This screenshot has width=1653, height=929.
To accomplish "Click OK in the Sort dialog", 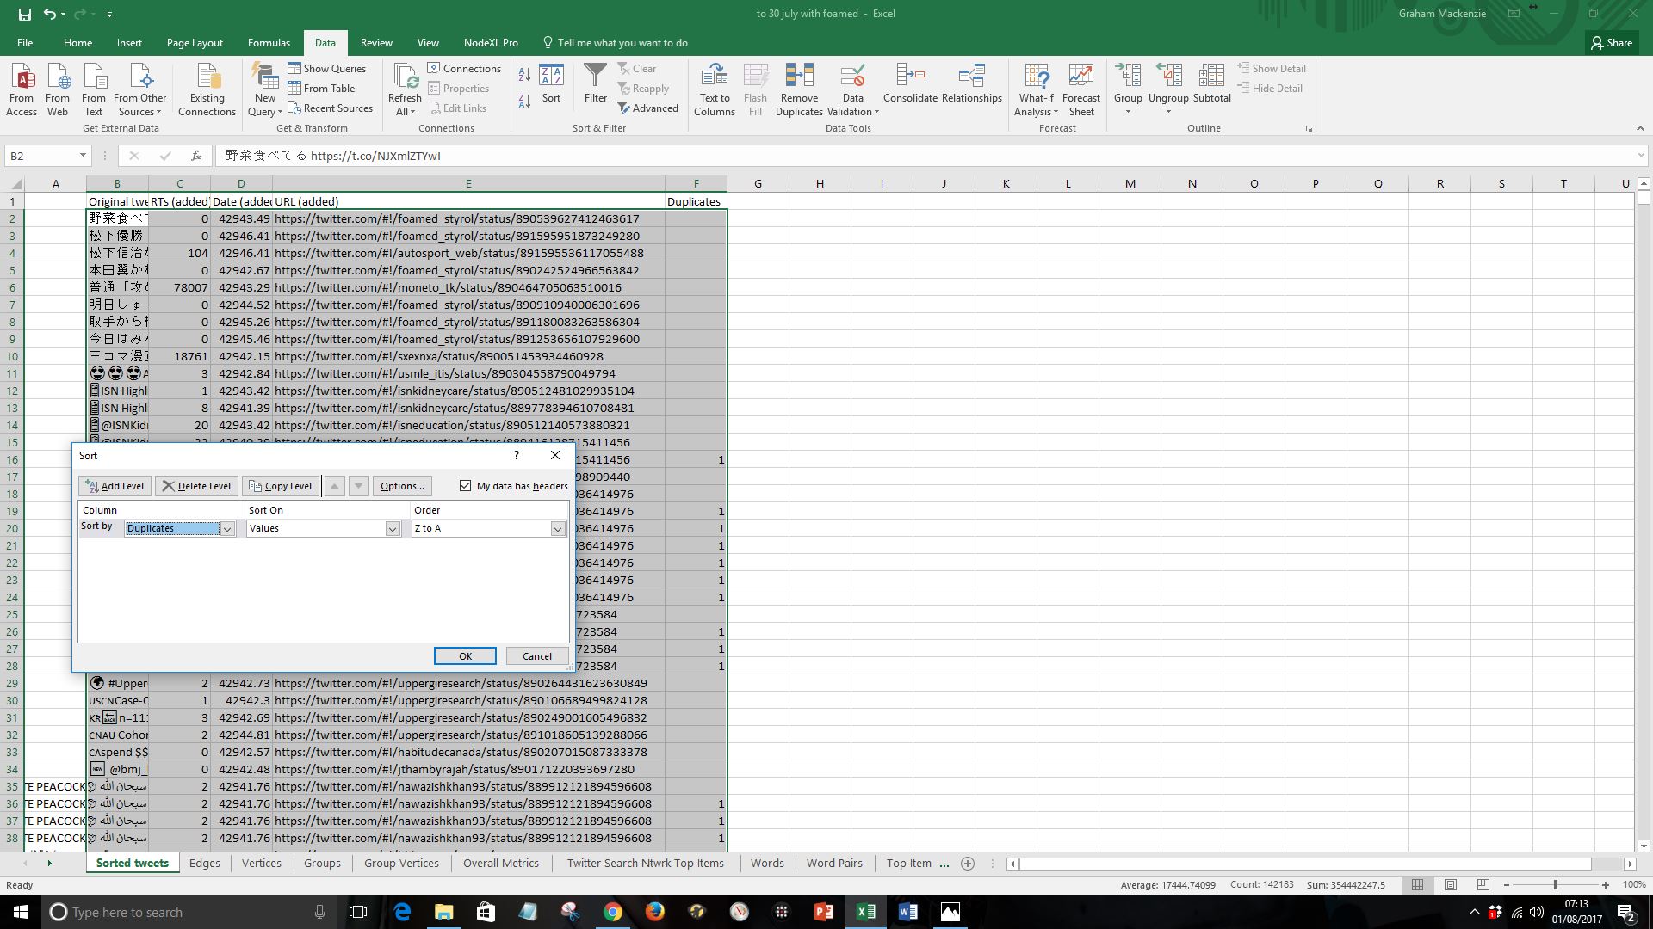I will pyautogui.click(x=465, y=656).
